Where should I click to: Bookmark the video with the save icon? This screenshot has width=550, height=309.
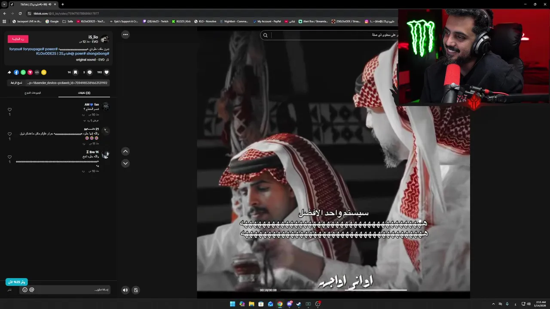click(75, 72)
